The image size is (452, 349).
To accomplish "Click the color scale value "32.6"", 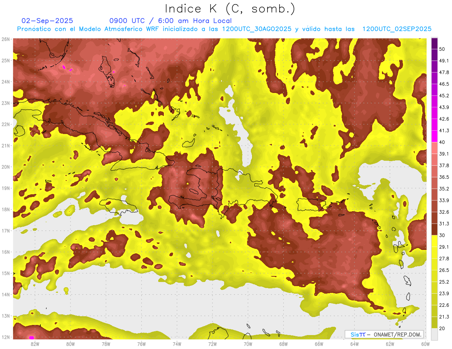I will pos(444,212).
